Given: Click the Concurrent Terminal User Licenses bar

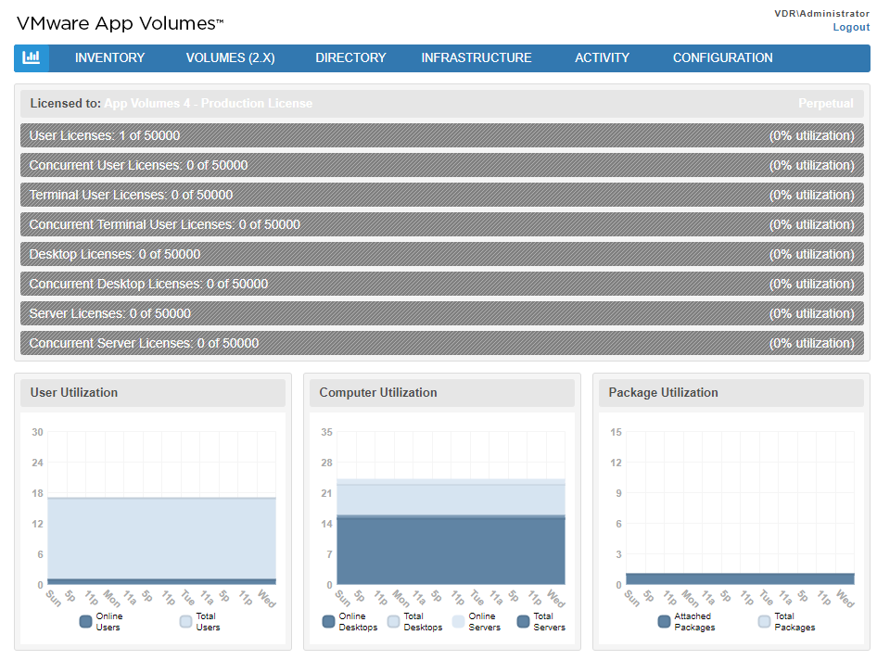Looking at the screenshot, I should [x=442, y=224].
